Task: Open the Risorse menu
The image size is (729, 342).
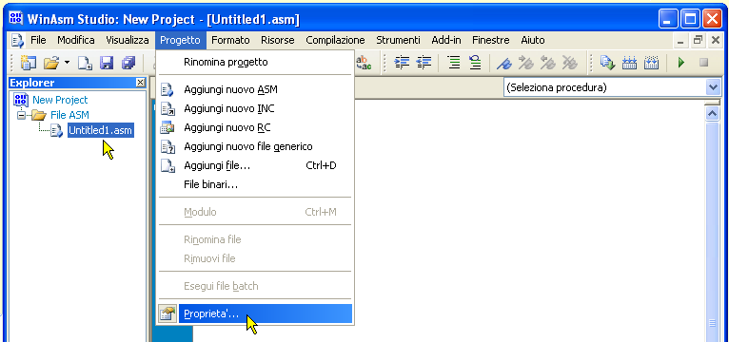Action: (278, 40)
